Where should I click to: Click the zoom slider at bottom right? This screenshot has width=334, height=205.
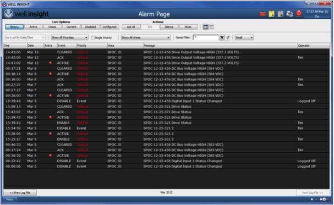click(x=319, y=200)
